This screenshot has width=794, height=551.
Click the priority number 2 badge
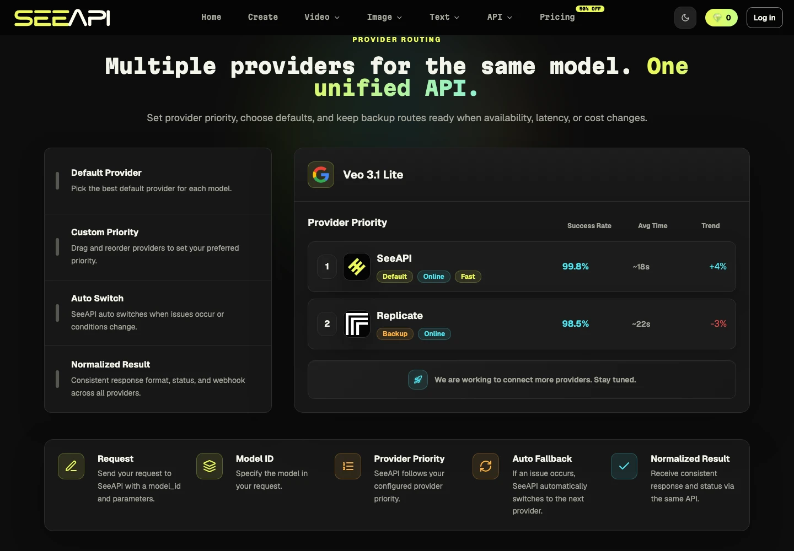[327, 324]
